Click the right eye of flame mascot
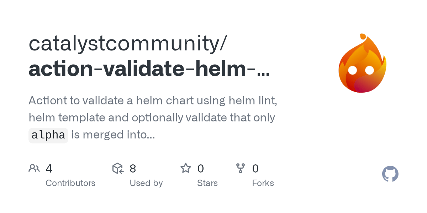Image resolution: width=427 pixels, height=213 pixels. point(369,70)
